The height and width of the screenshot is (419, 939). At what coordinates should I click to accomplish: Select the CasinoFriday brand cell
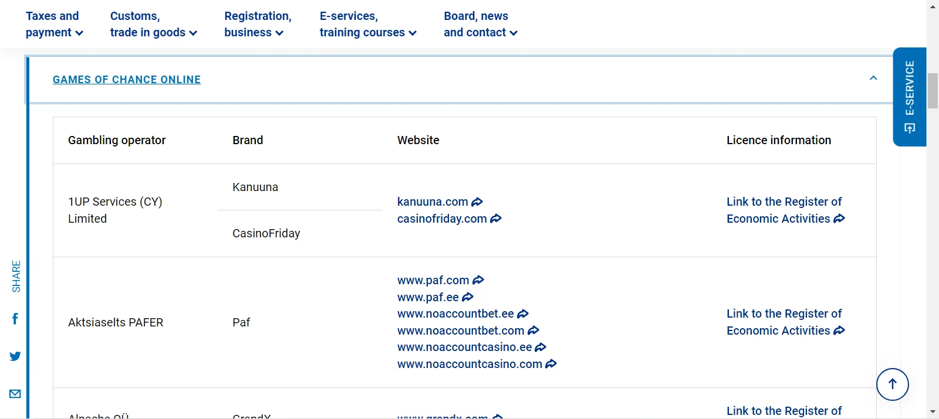pyautogui.click(x=300, y=233)
